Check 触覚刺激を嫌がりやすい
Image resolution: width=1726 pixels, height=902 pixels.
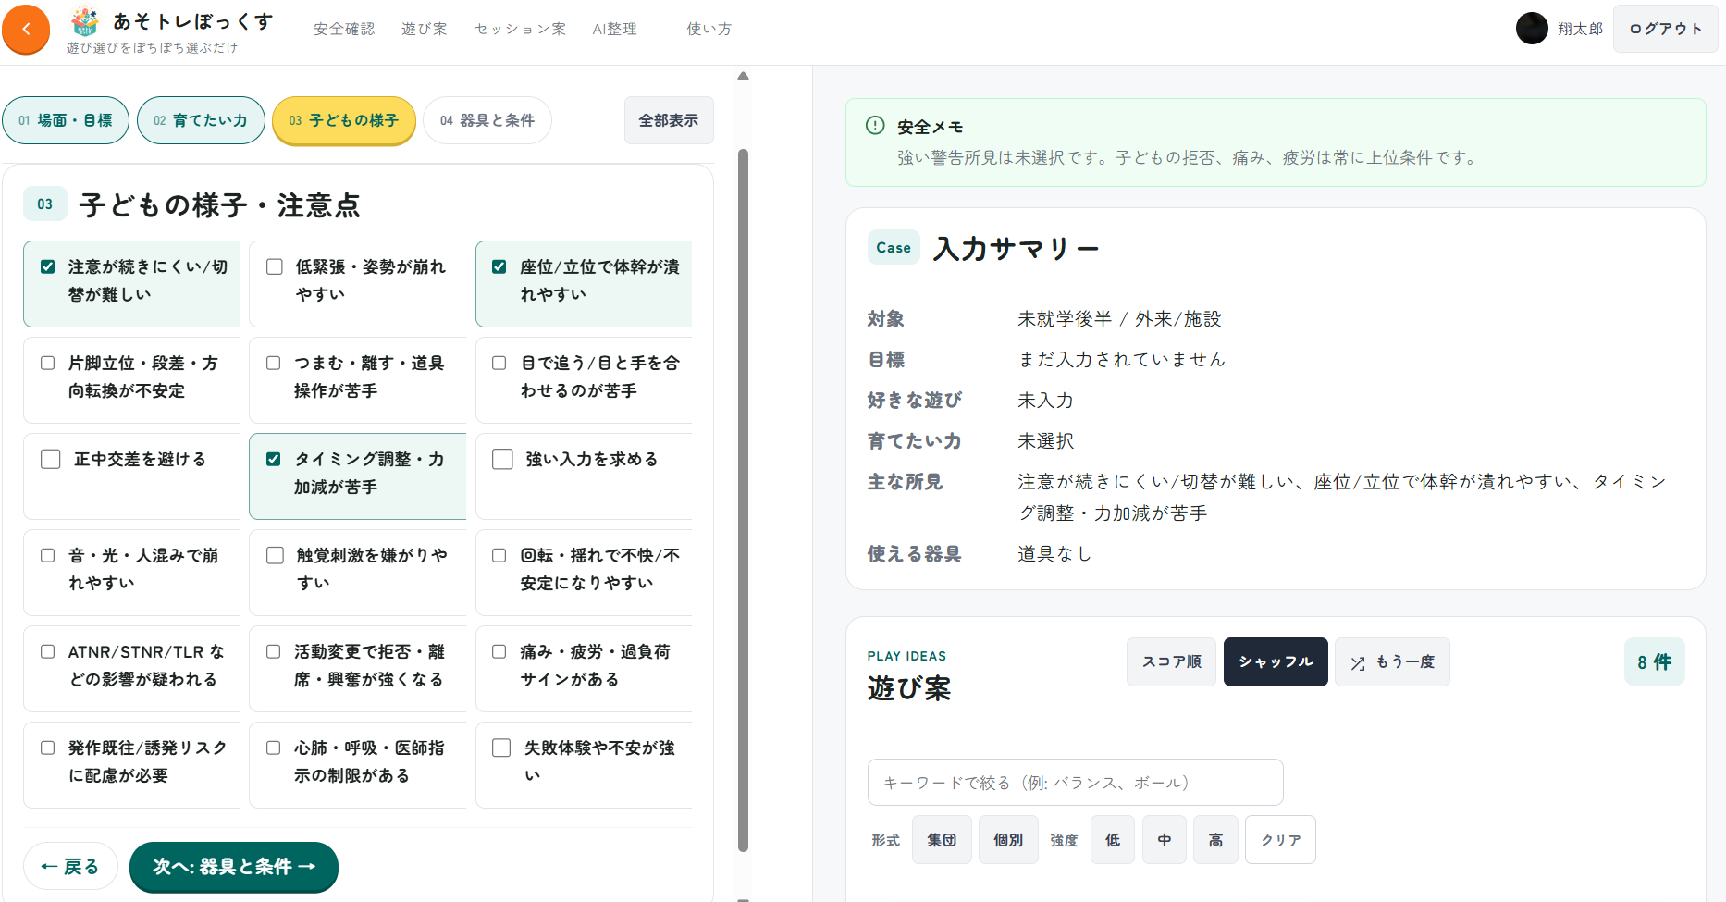click(x=275, y=556)
